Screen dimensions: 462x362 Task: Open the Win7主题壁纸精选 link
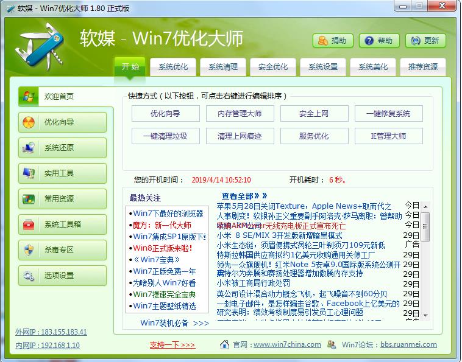point(165,306)
